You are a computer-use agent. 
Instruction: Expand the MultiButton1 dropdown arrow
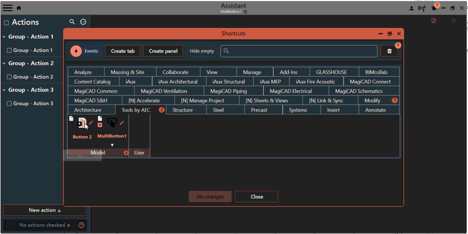(x=112, y=145)
